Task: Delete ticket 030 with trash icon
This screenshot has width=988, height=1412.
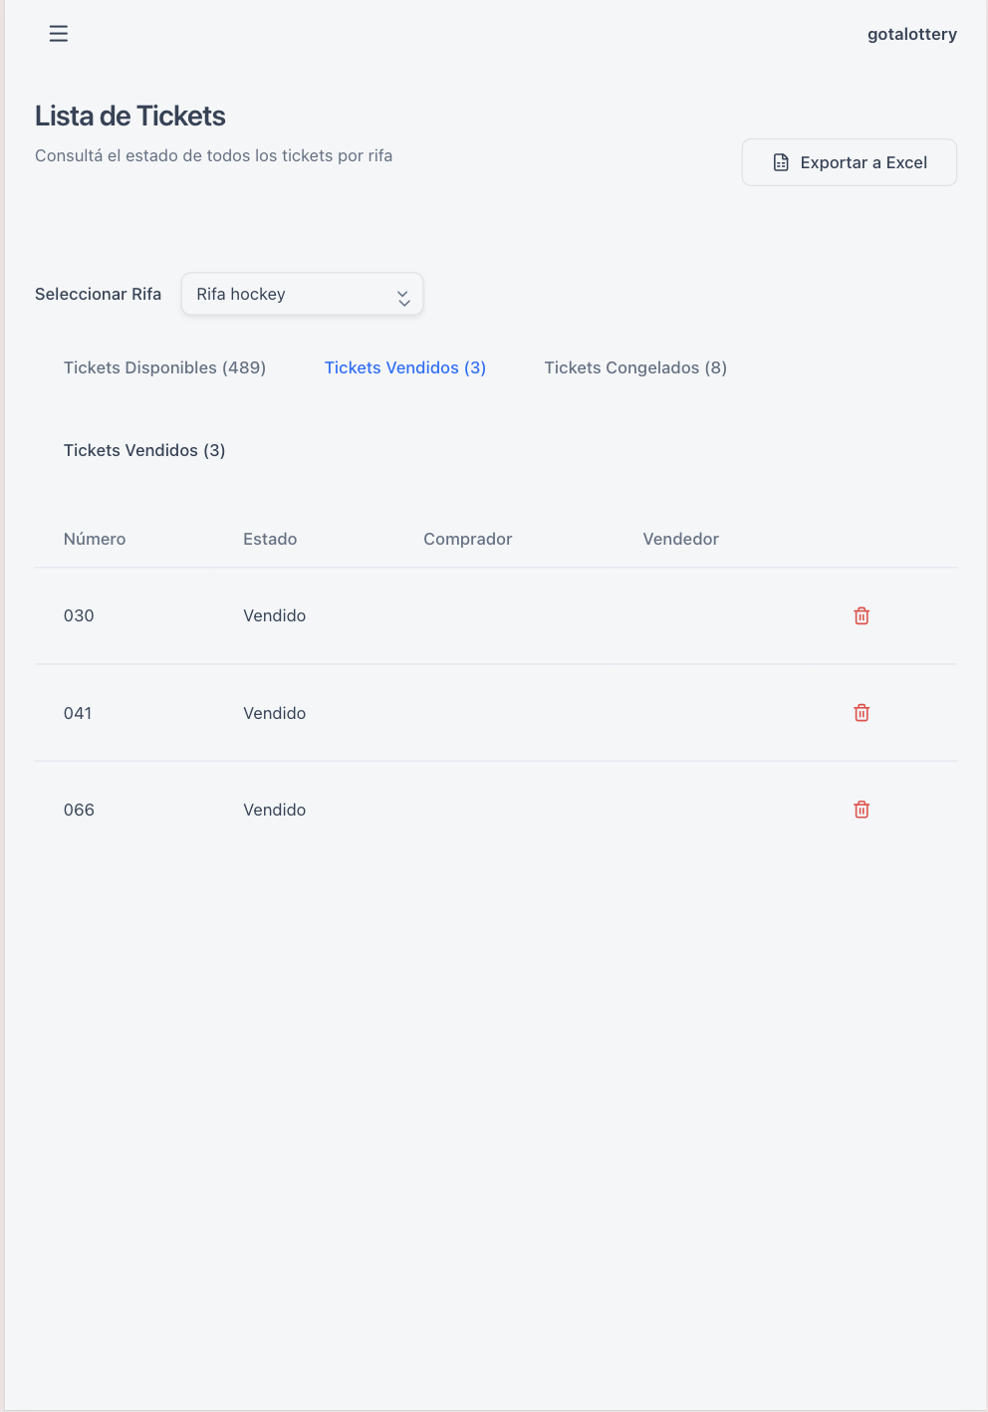Action: (862, 615)
